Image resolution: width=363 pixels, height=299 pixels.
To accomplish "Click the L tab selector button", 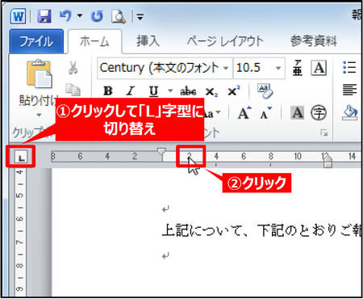I will pos(21,157).
